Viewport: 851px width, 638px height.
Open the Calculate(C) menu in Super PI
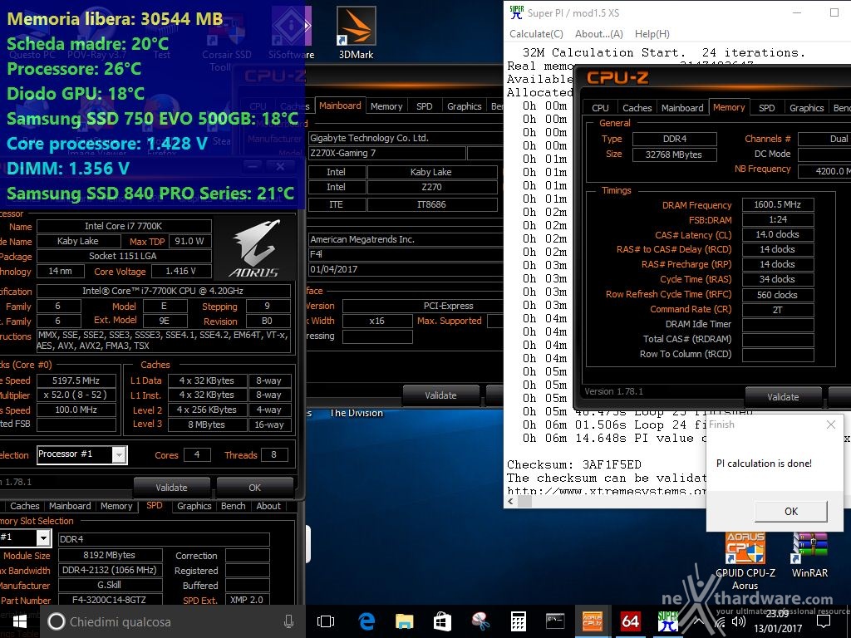(x=536, y=33)
